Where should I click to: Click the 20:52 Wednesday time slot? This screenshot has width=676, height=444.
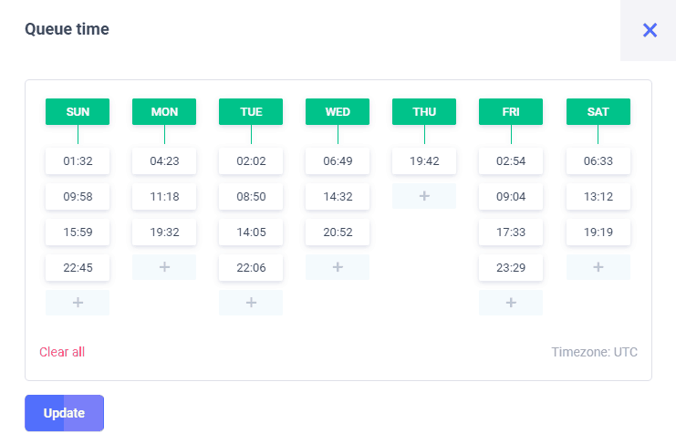pyautogui.click(x=338, y=232)
